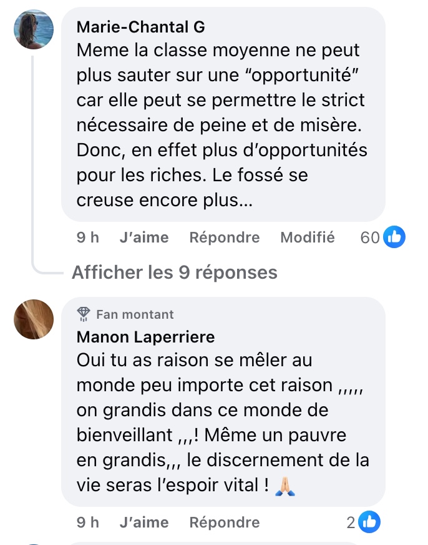The image size is (428, 545).
Task: Like Manon Laperriere's comment with J'aime
Action: coord(143,522)
